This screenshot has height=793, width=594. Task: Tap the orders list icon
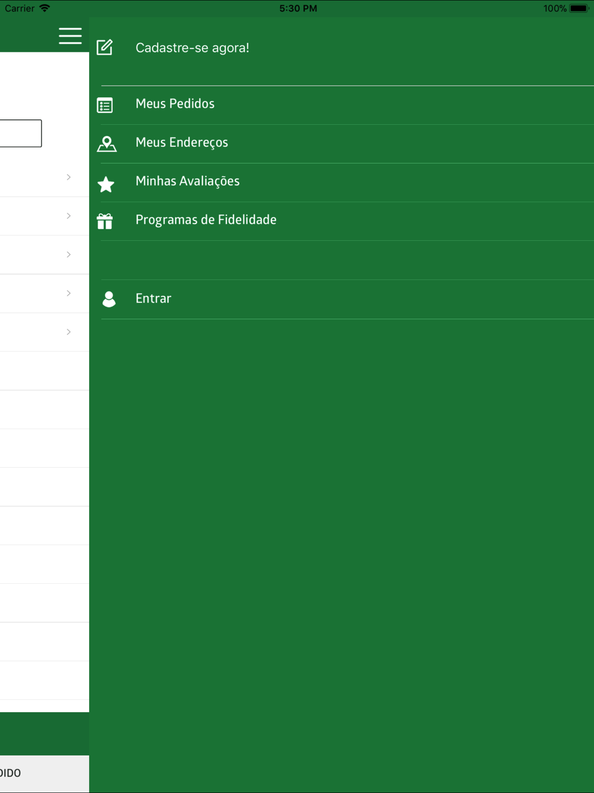tap(105, 105)
